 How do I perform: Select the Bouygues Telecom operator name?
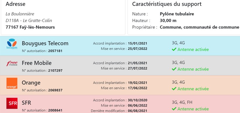(45, 43)
